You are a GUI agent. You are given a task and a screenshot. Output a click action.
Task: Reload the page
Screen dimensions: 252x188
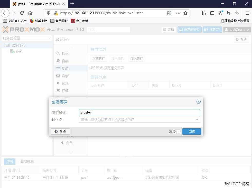pos(22,13)
